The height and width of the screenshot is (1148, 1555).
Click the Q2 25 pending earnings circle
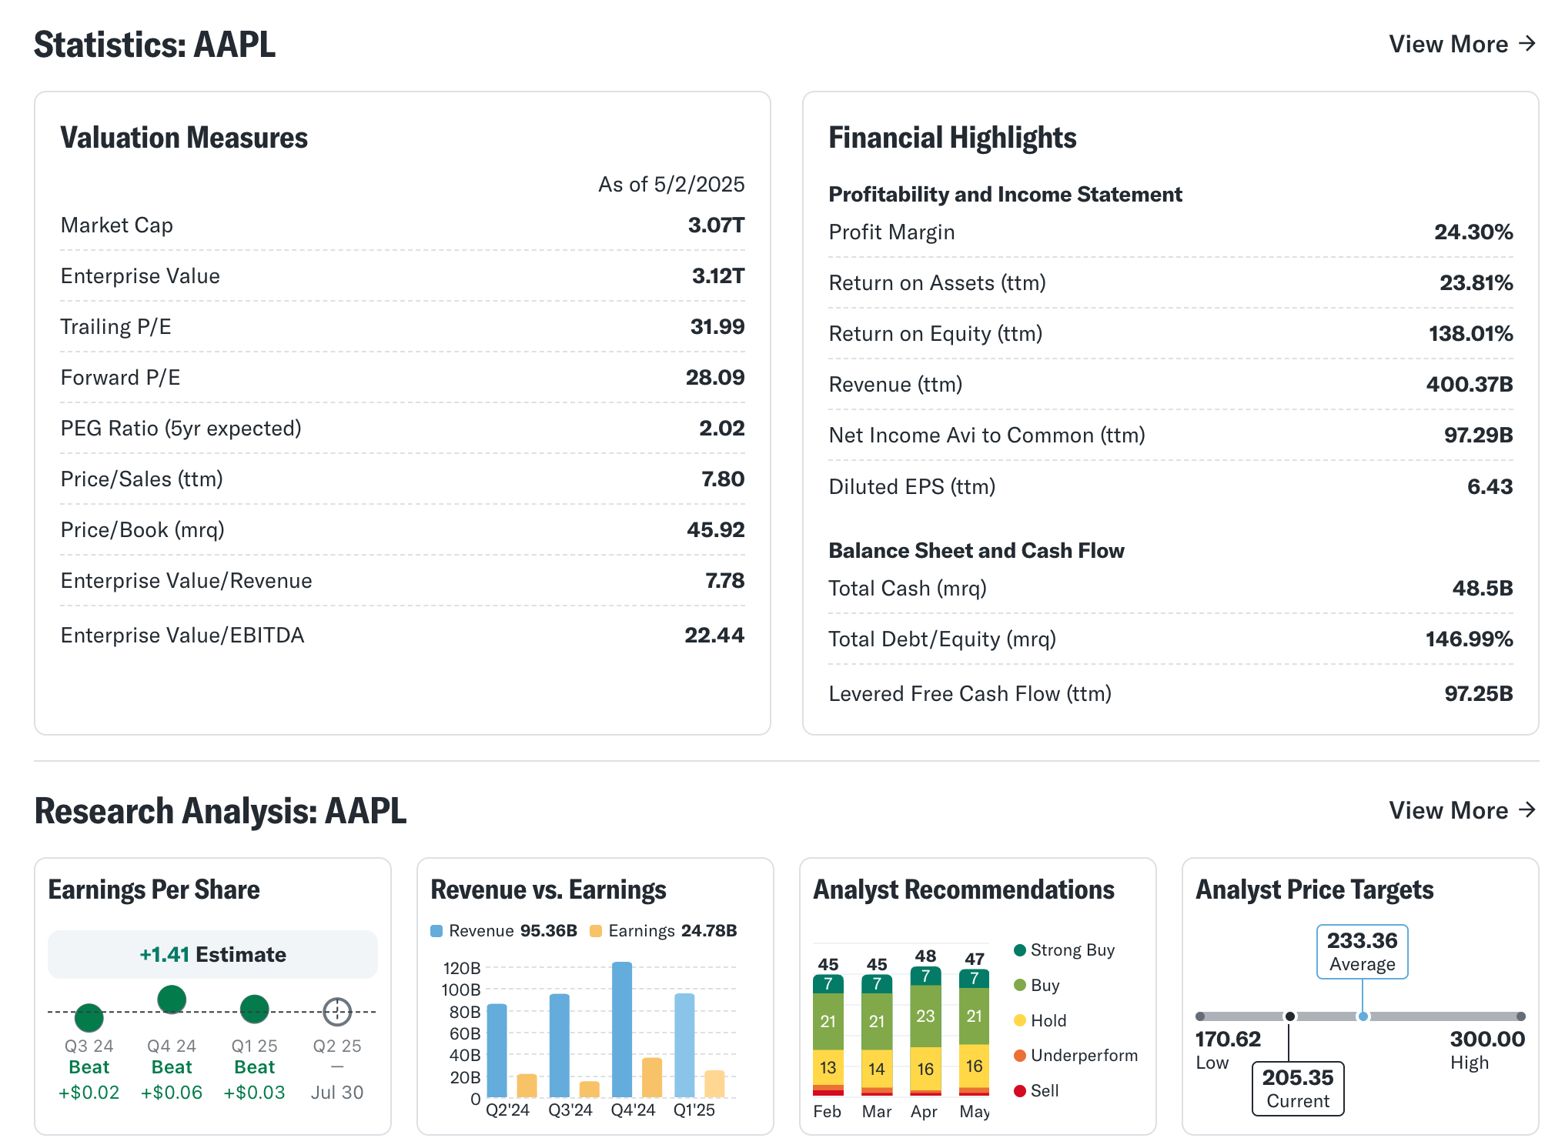[x=337, y=1012]
